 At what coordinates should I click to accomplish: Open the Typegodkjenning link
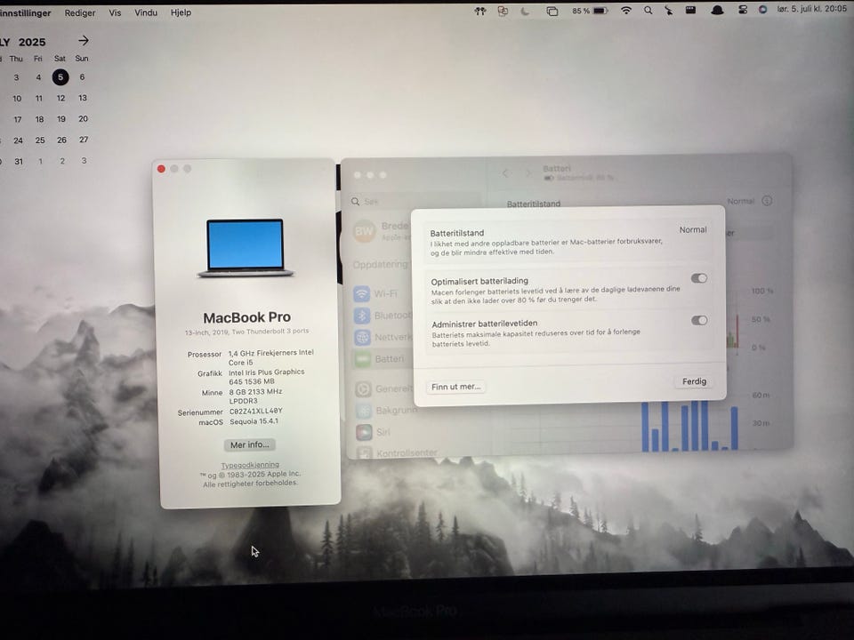click(250, 465)
